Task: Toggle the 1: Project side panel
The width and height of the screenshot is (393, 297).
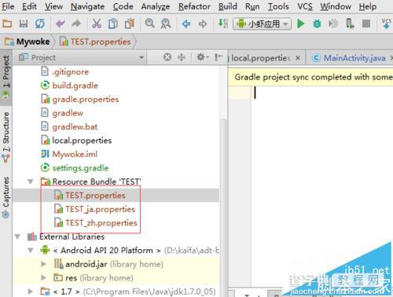Action: [x=6, y=77]
